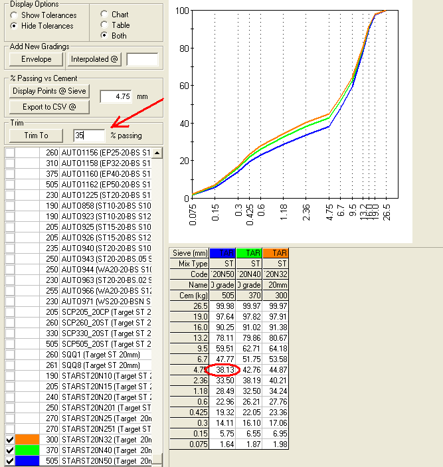This screenshot has height=467, width=443.
Task: Click the orange swatch for STARST20N32
Action: click(x=28, y=440)
